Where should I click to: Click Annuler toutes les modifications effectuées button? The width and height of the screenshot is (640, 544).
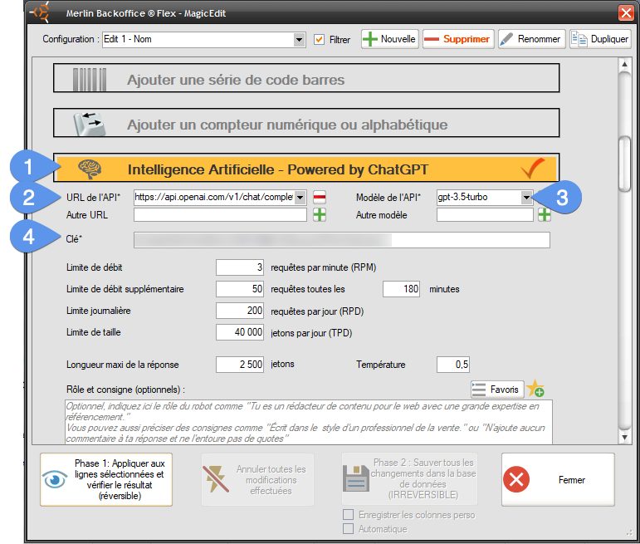pos(257,479)
